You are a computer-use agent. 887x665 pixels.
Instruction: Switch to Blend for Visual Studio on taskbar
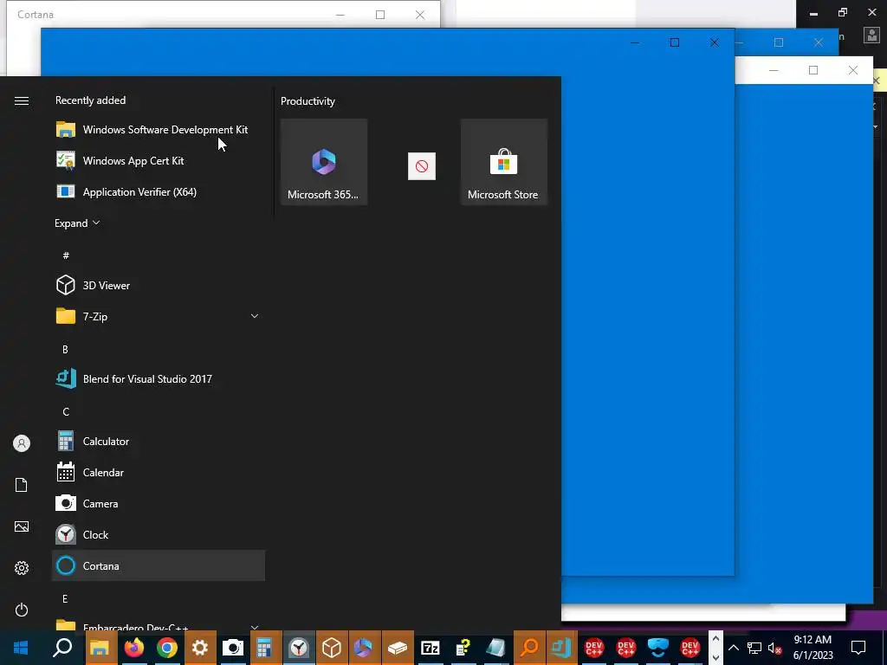(x=561, y=648)
